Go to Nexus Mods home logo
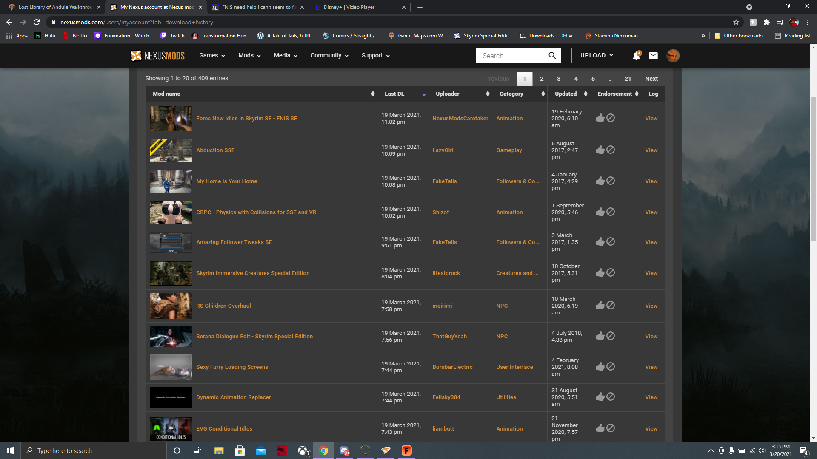The width and height of the screenshot is (817, 459). tap(157, 56)
